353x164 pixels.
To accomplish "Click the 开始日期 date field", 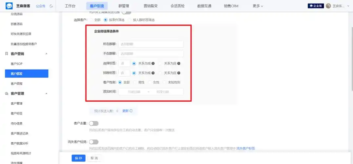I will pyautogui.click(x=134, y=92).
